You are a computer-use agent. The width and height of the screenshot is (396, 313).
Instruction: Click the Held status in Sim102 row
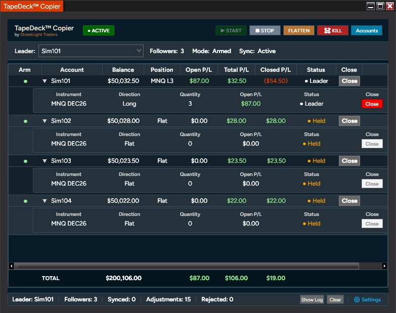[x=317, y=121]
